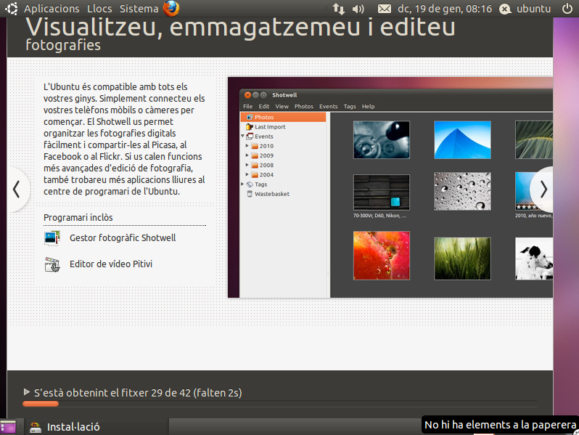Screen dimensions: 579x435
Task: Open File menu in Shotwell screenshot
Action: tap(247, 107)
